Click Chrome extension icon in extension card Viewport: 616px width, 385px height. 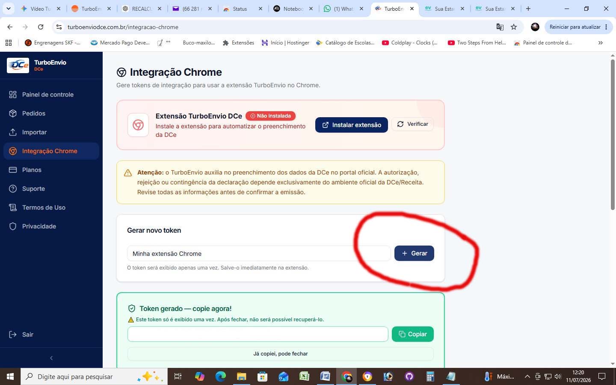138,125
